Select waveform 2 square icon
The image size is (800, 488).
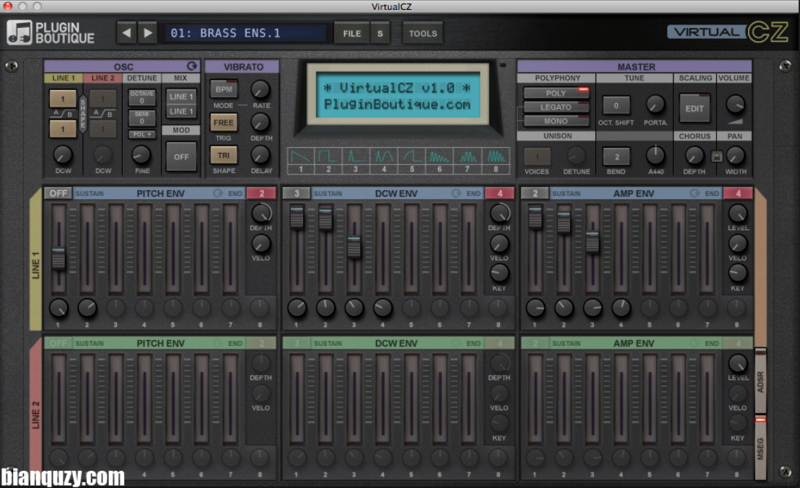point(328,156)
